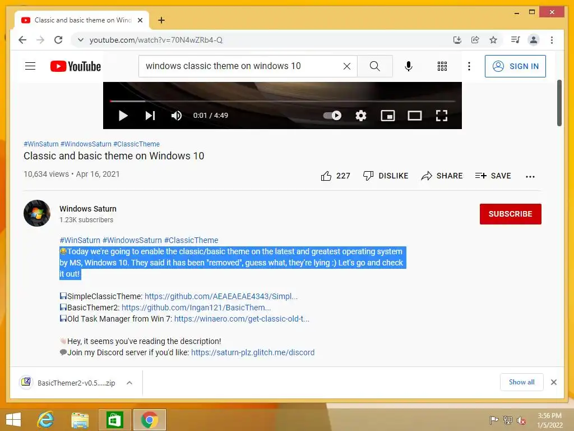Click the page vertical scrollbar
Viewport: 574px width, 431px height.
559,103
